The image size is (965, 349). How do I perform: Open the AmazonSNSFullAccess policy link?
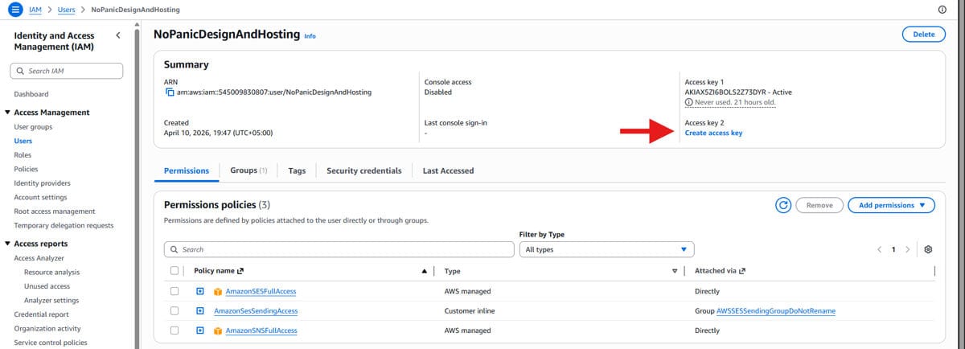pyautogui.click(x=261, y=331)
